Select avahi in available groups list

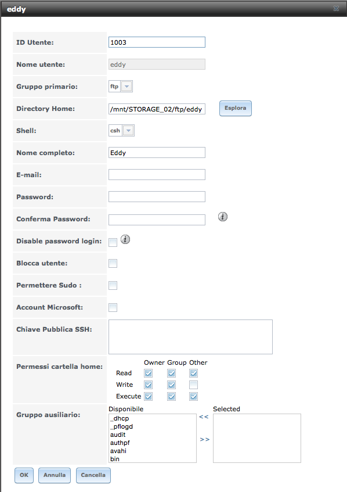(118, 451)
